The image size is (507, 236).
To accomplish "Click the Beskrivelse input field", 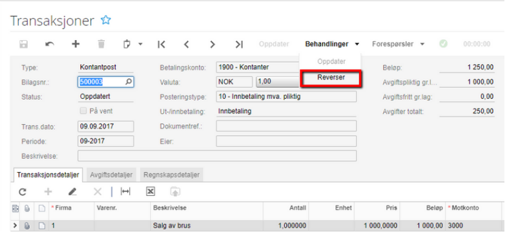I will 217,156.
